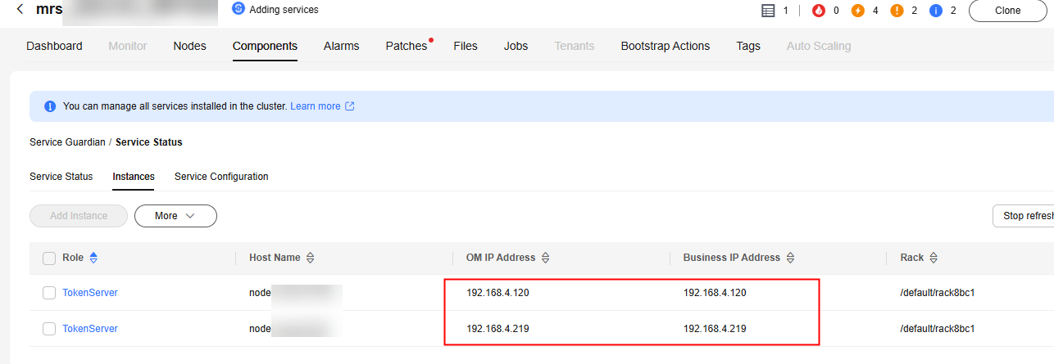Click the Add Instance button
The image size is (1054, 364).
[79, 216]
